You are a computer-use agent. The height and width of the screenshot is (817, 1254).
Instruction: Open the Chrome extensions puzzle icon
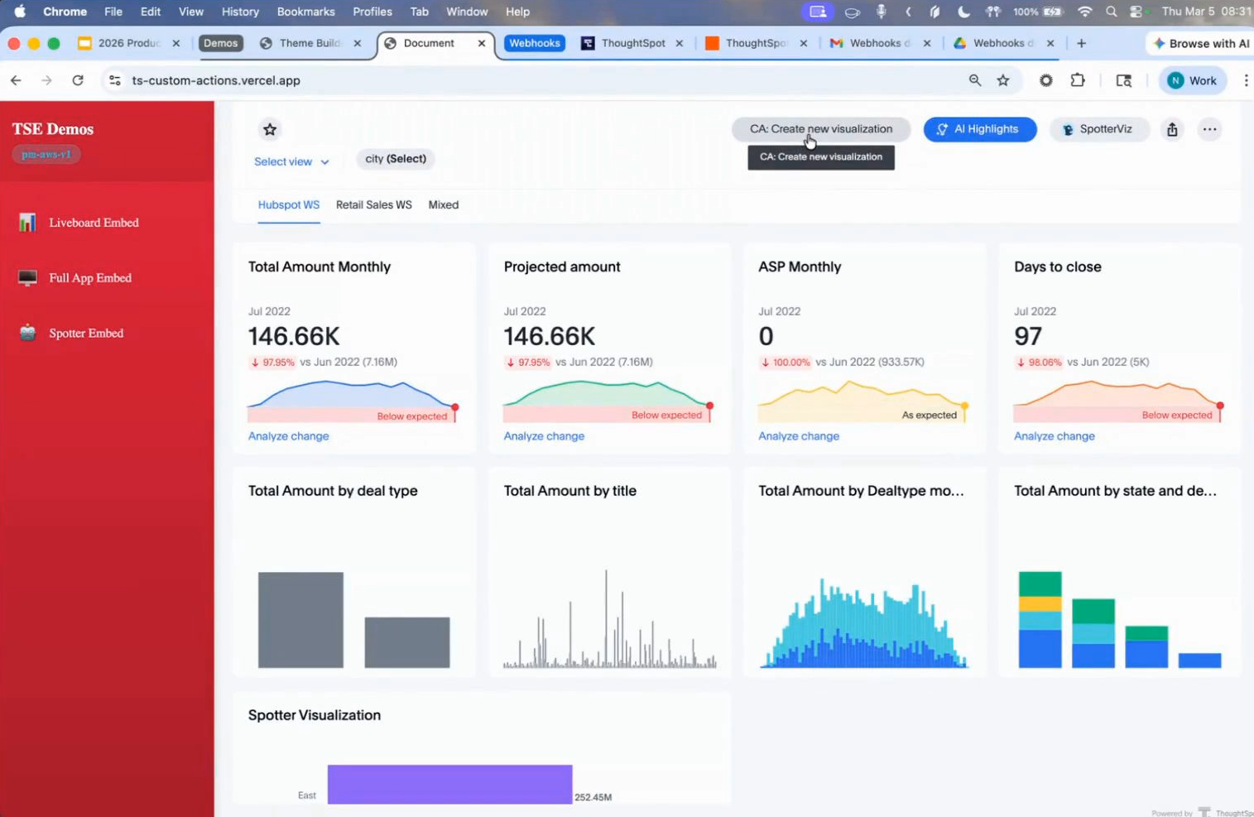(x=1078, y=80)
